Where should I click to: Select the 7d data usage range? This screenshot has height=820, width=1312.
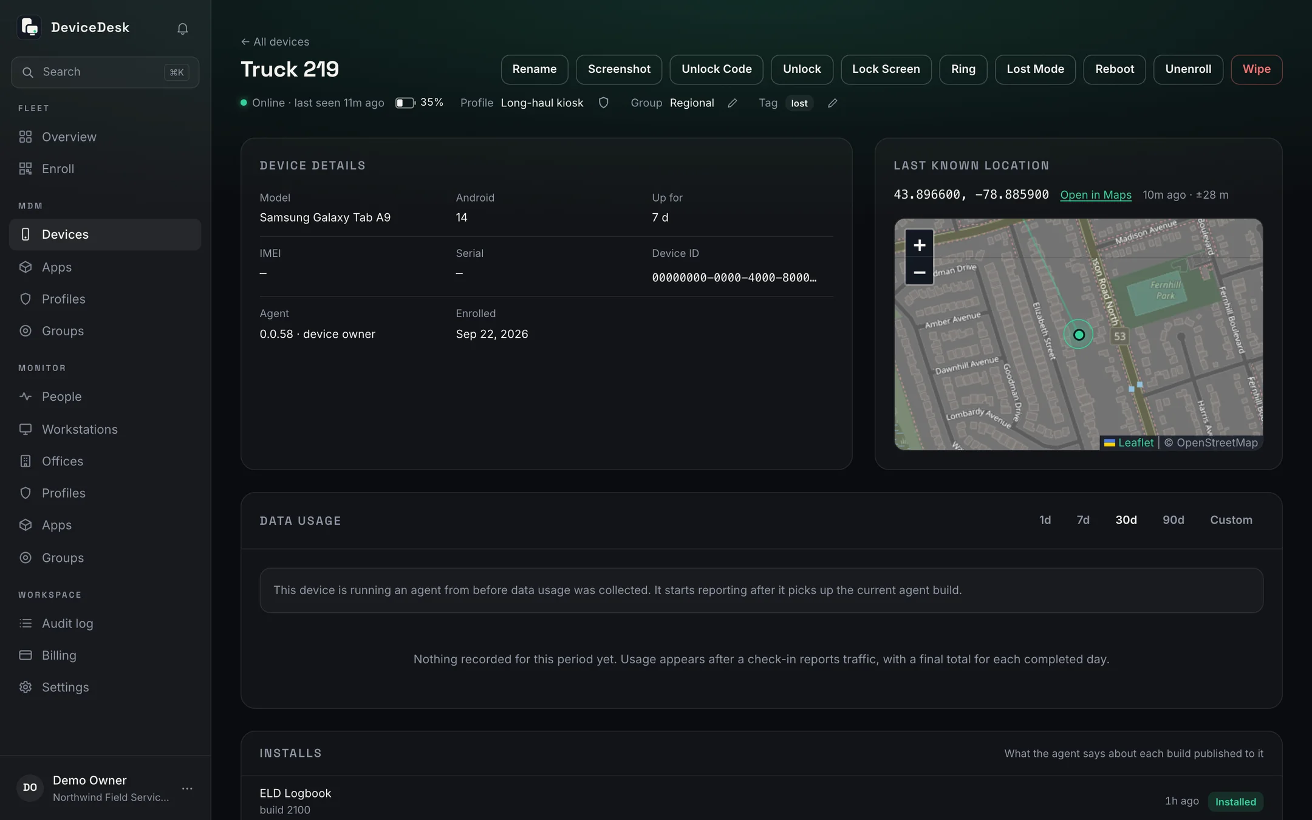(x=1083, y=520)
